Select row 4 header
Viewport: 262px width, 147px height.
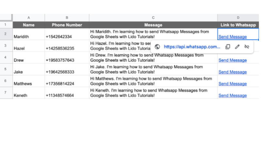pyautogui.click(x=6, y=57)
